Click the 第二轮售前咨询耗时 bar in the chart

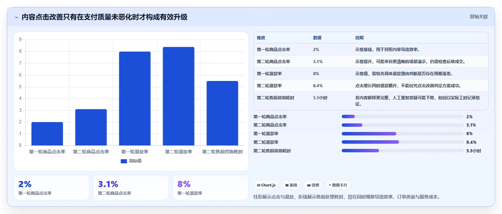(x=222, y=113)
